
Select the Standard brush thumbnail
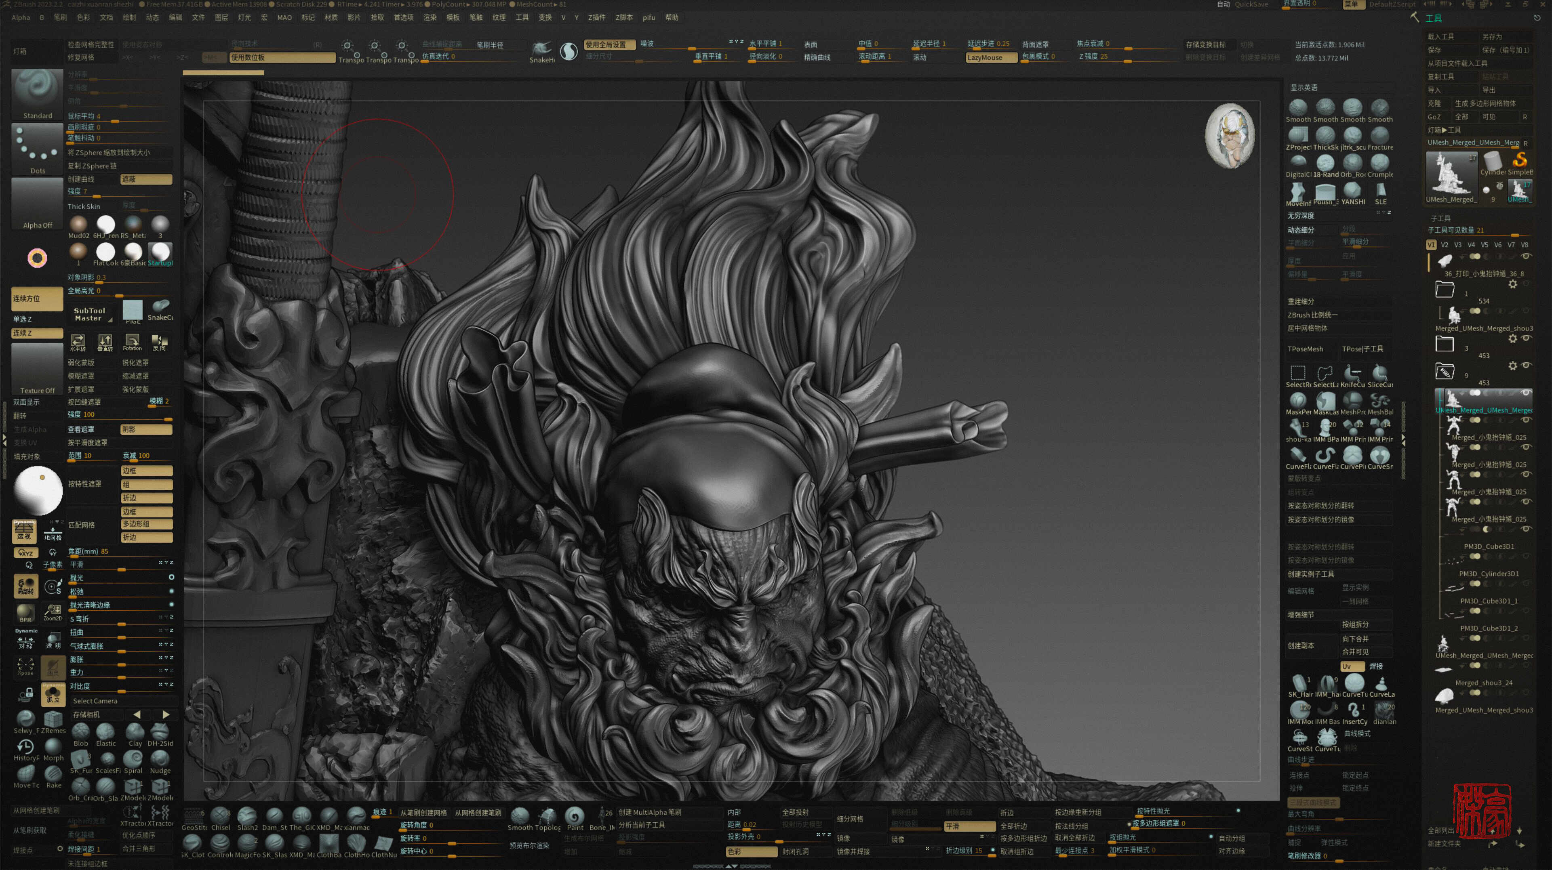pyautogui.click(x=37, y=94)
